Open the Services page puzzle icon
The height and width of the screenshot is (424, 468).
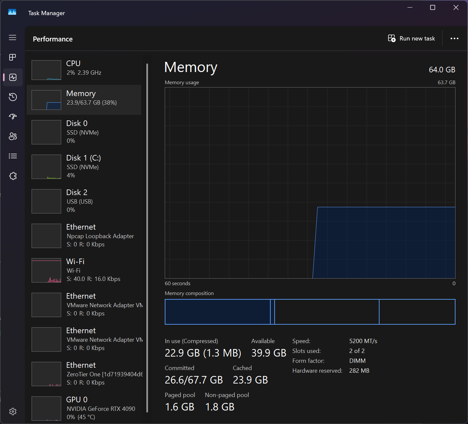[x=13, y=176]
